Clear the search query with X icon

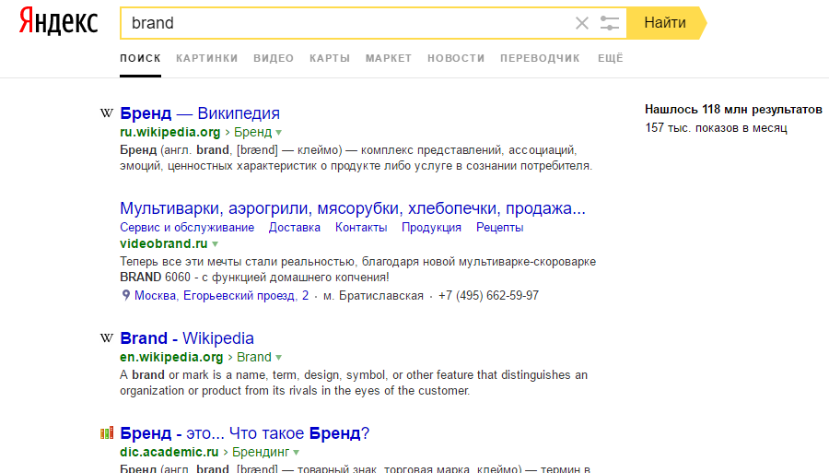[x=581, y=23]
